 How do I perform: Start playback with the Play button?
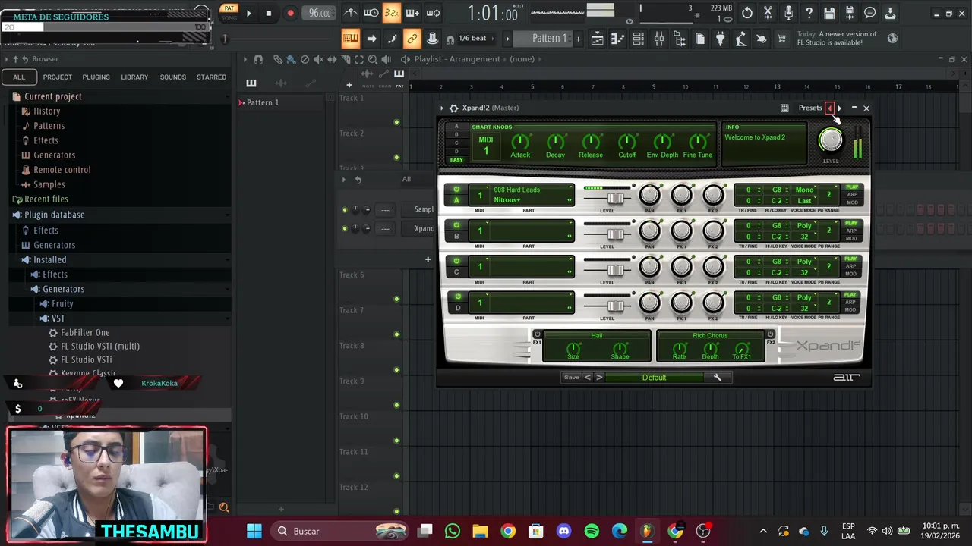tap(248, 13)
